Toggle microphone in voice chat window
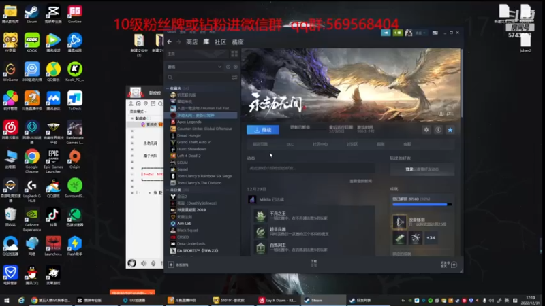Image resolution: width=545 pixels, height=306 pixels. pos(153,264)
